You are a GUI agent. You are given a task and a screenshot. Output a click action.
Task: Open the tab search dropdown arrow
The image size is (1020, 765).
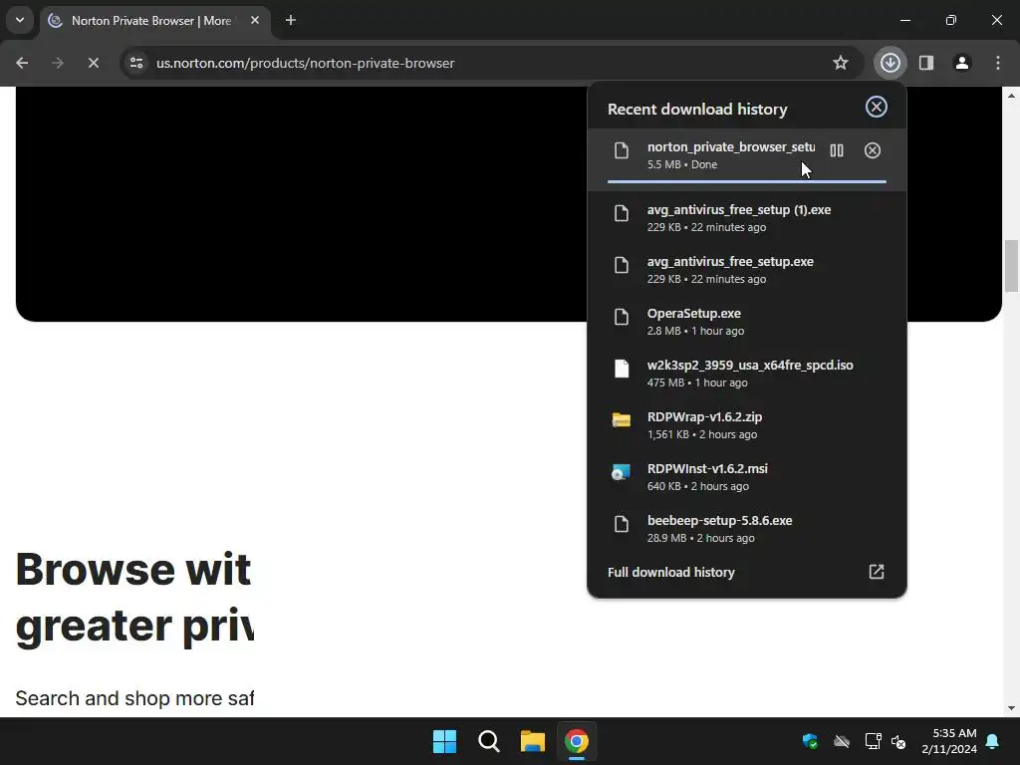[20, 20]
